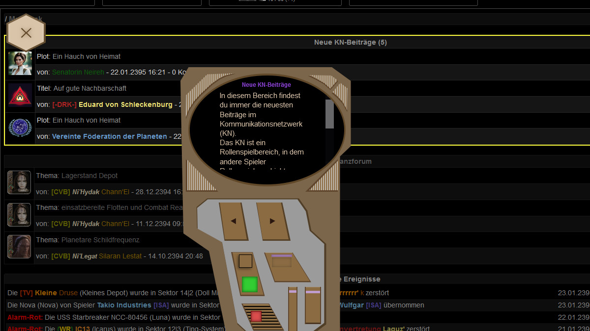The image size is (590, 331).
Task: Collapse the Neue KN-Beiträge (5) panel header
Action: click(350, 42)
